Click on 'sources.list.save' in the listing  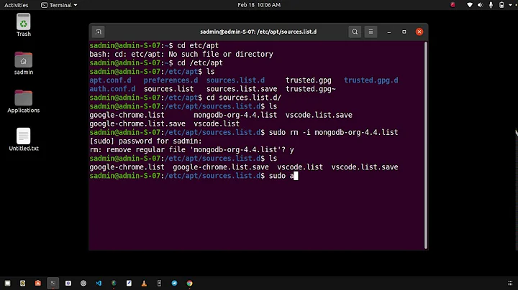click(x=242, y=89)
